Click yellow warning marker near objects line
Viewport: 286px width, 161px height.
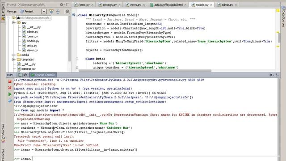tap(278, 47)
